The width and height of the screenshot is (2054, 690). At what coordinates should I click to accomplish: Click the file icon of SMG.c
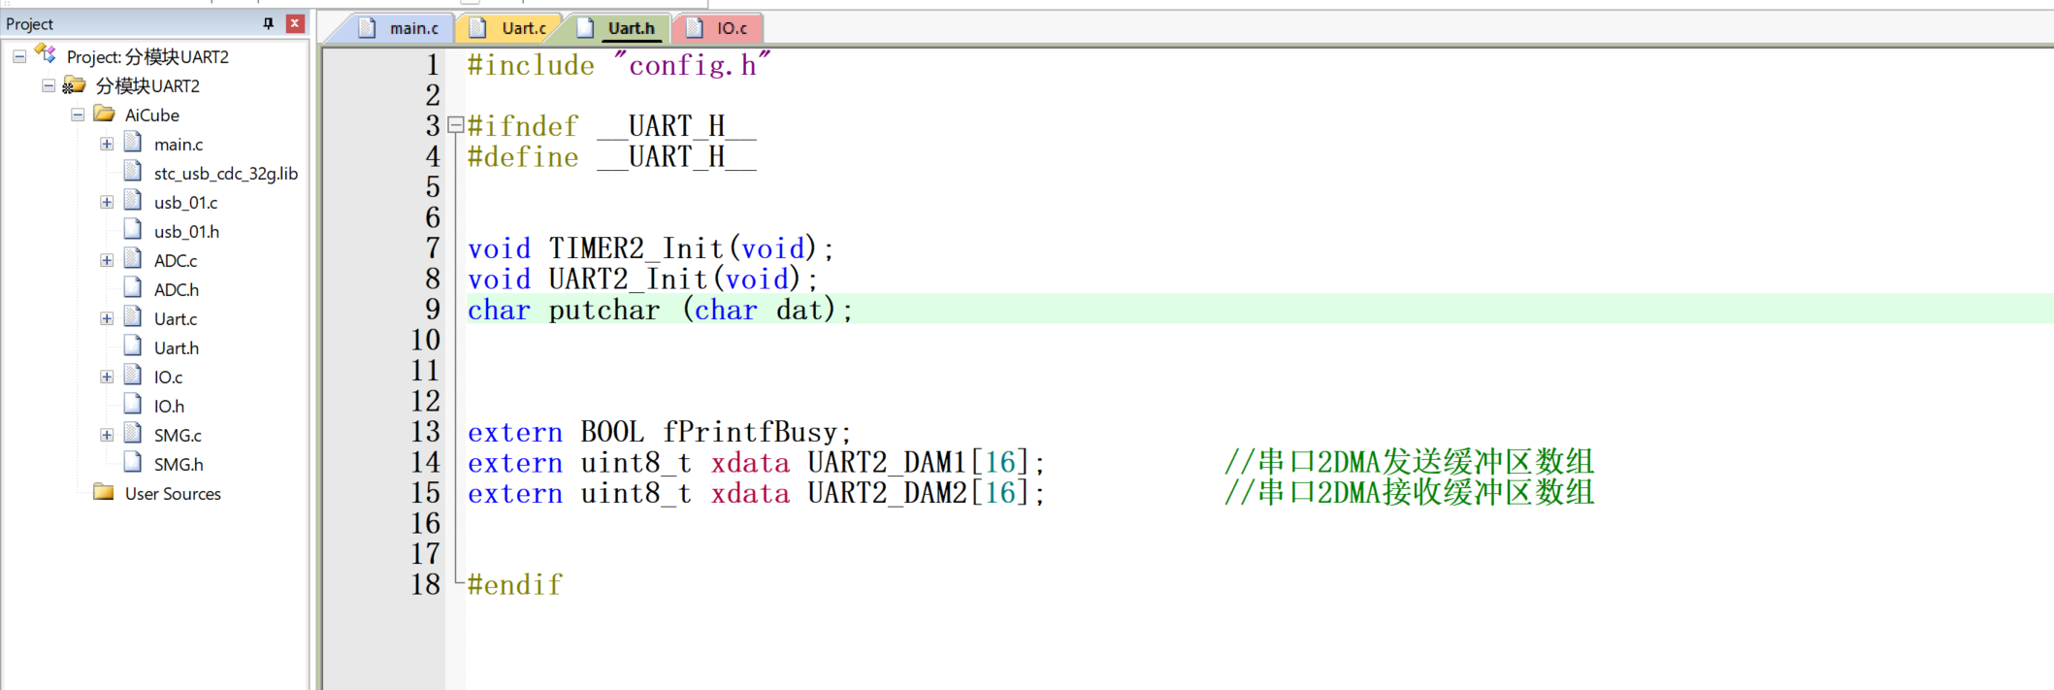coord(133,434)
